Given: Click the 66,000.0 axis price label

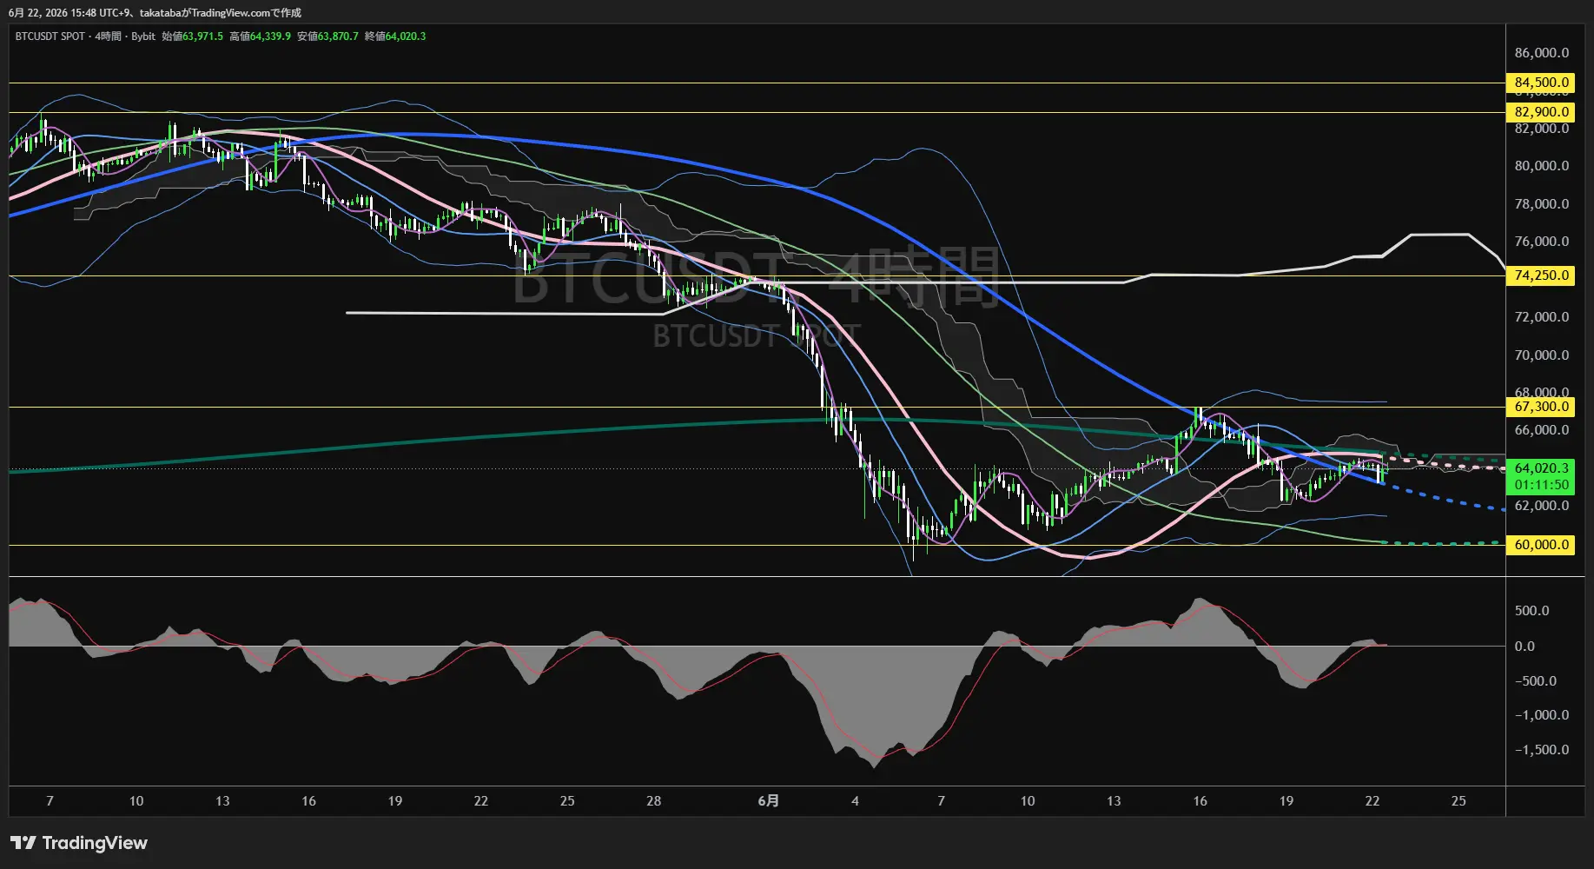Looking at the screenshot, I should coord(1541,430).
